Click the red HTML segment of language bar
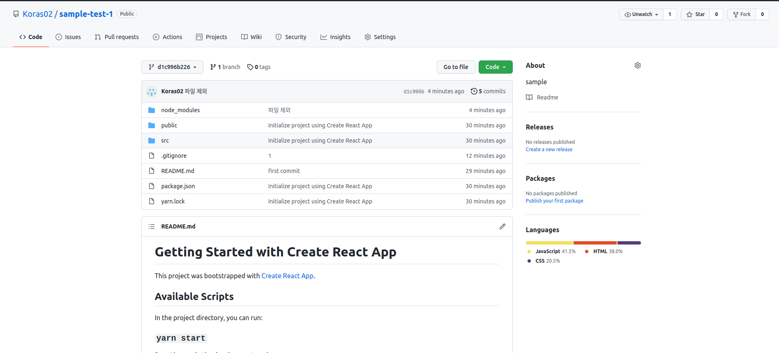 595,243
